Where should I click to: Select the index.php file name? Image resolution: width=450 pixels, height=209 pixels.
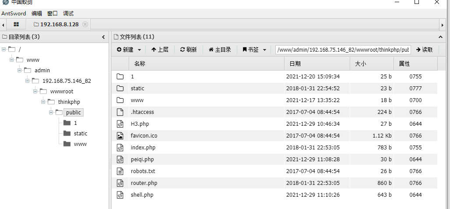pyautogui.click(x=143, y=148)
